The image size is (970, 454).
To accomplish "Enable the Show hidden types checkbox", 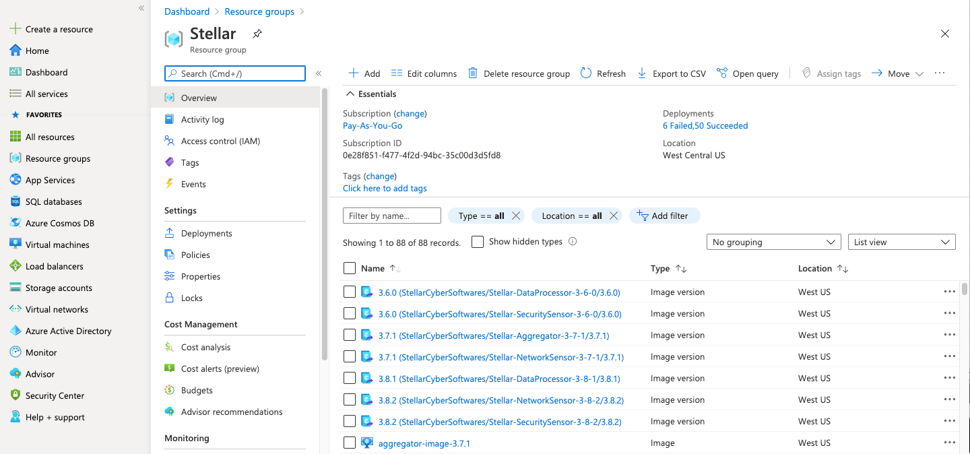I will pyautogui.click(x=478, y=242).
